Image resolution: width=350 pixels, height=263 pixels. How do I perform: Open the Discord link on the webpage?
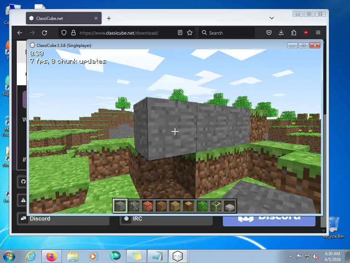(63, 219)
